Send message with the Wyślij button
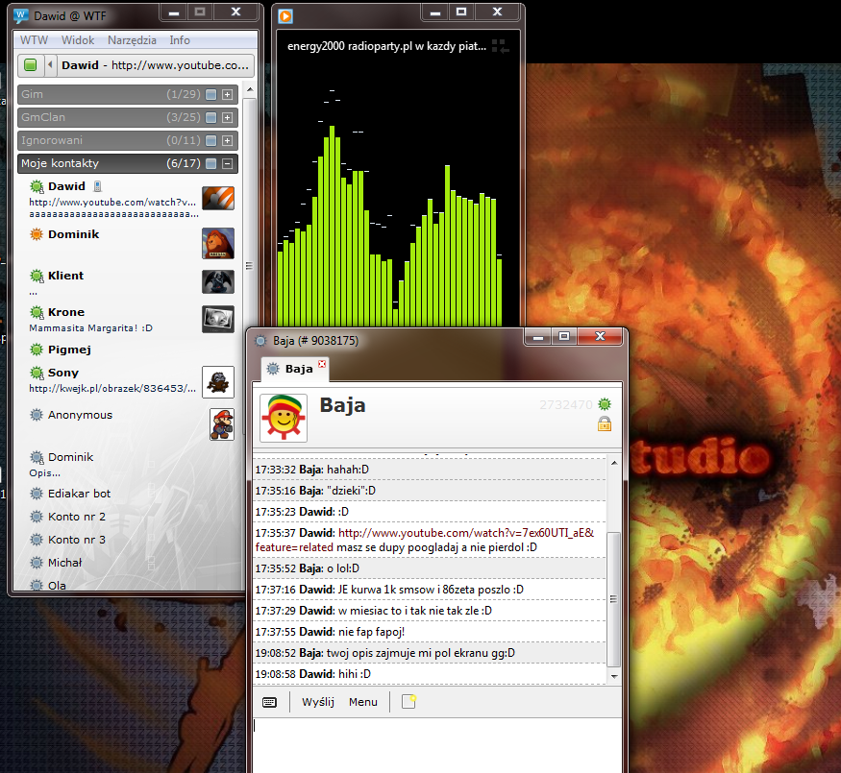Screen dimensions: 841x773 pos(317,702)
